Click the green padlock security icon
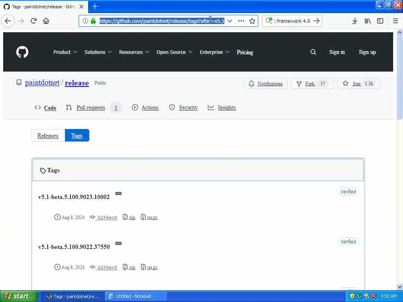This screenshot has width=403, height=302. pyautogui.click(x=93, y=21)
